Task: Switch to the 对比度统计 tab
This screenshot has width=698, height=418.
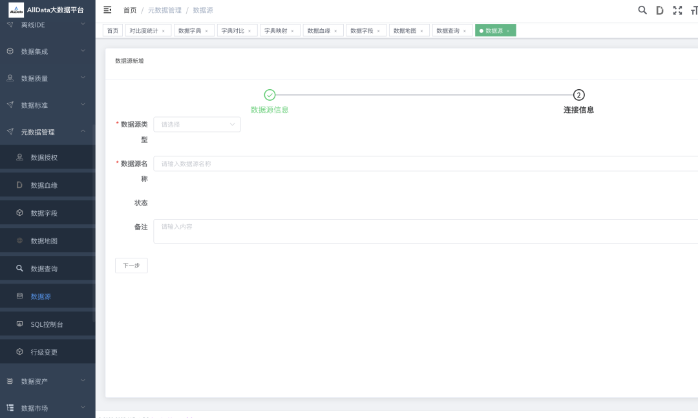Action: point(143,30)
